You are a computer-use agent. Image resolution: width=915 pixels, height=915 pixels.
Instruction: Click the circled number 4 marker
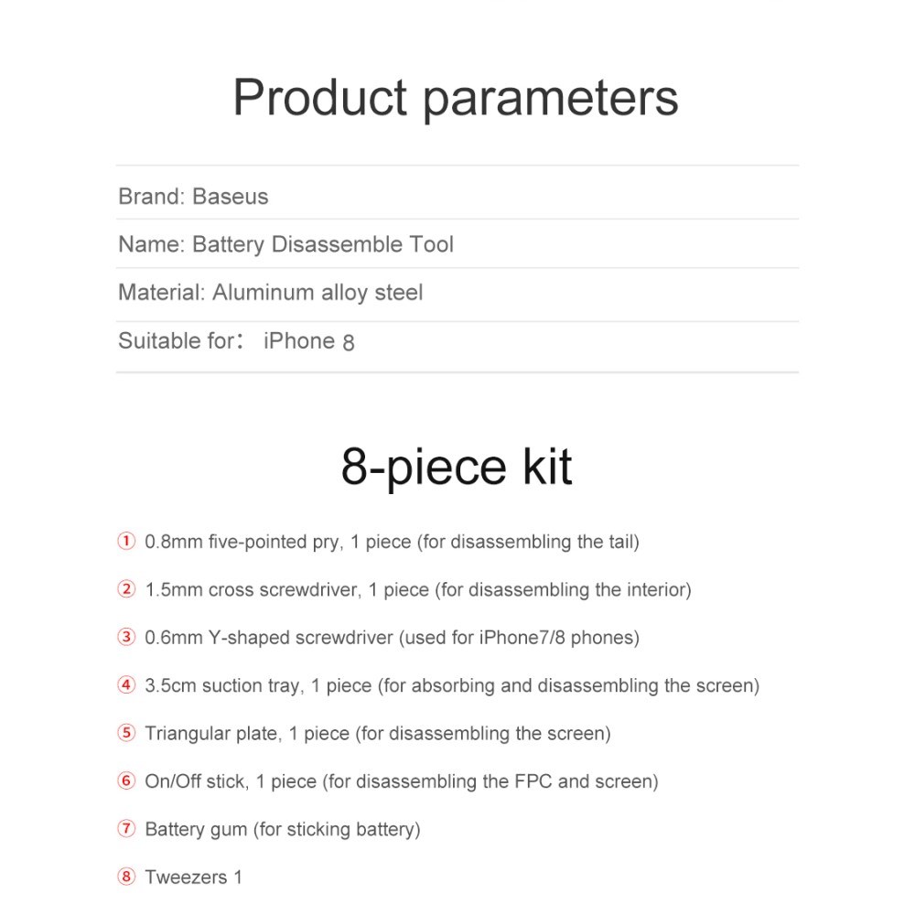tap(126, 685)
